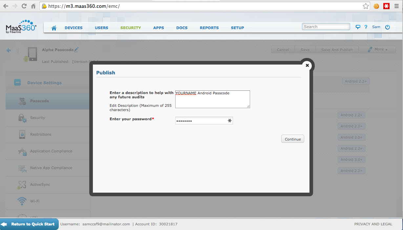The height and width of the screenshot is (230, 403).
Task: Click the red asterisk extension icon
Action: pos(386,6)
